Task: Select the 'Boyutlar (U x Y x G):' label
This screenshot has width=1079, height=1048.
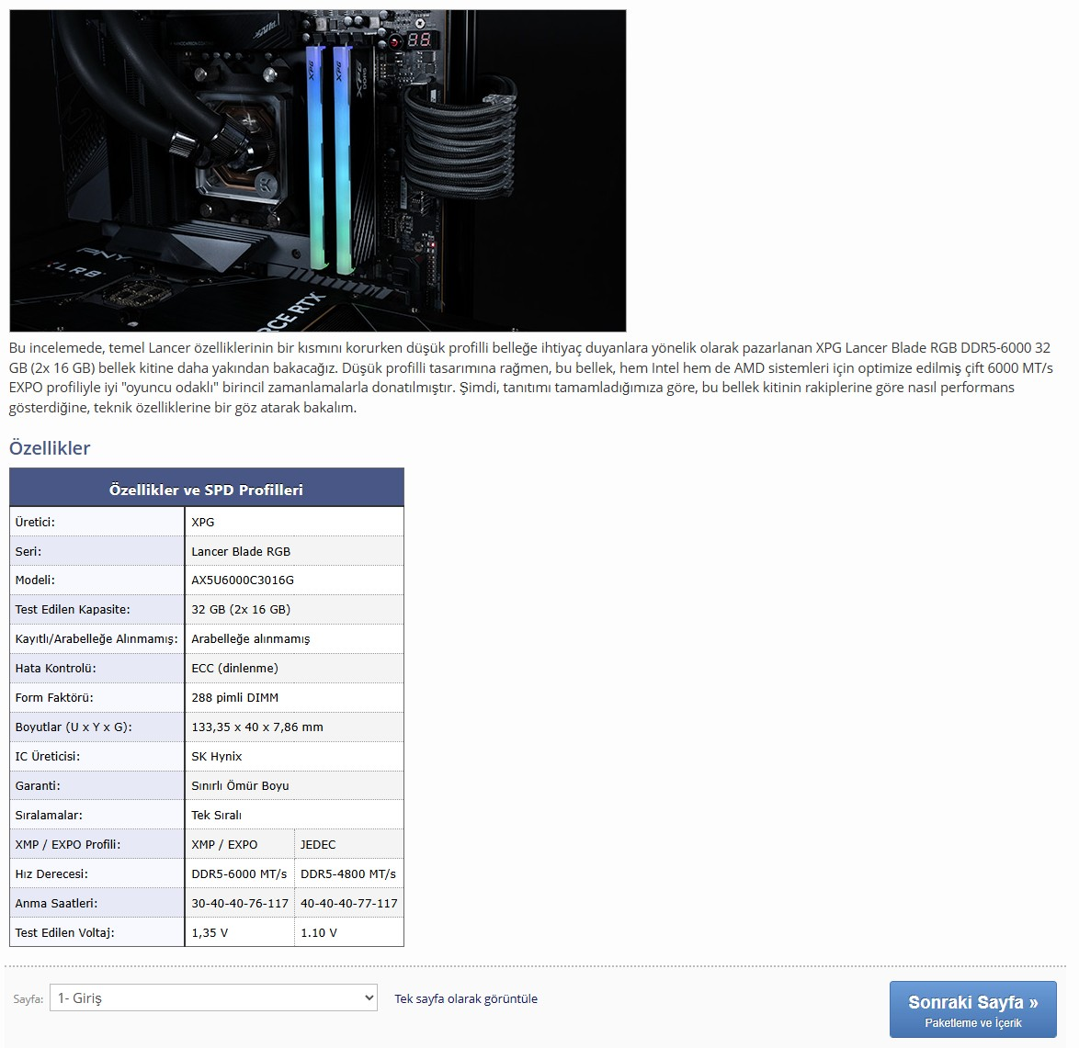Action: 74,727
